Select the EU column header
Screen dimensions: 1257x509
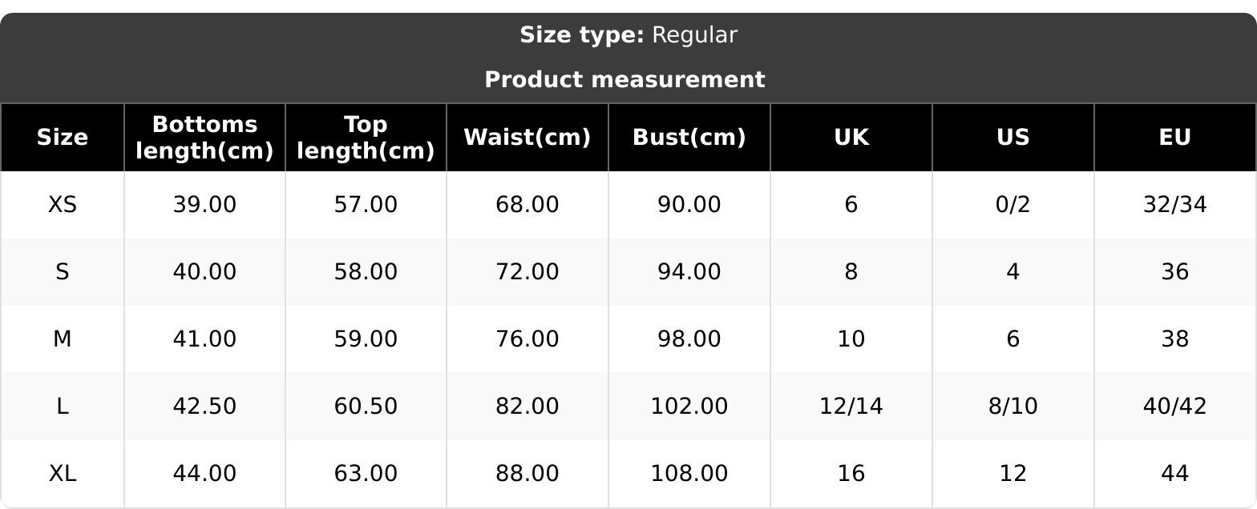(x=1174, y=138)
